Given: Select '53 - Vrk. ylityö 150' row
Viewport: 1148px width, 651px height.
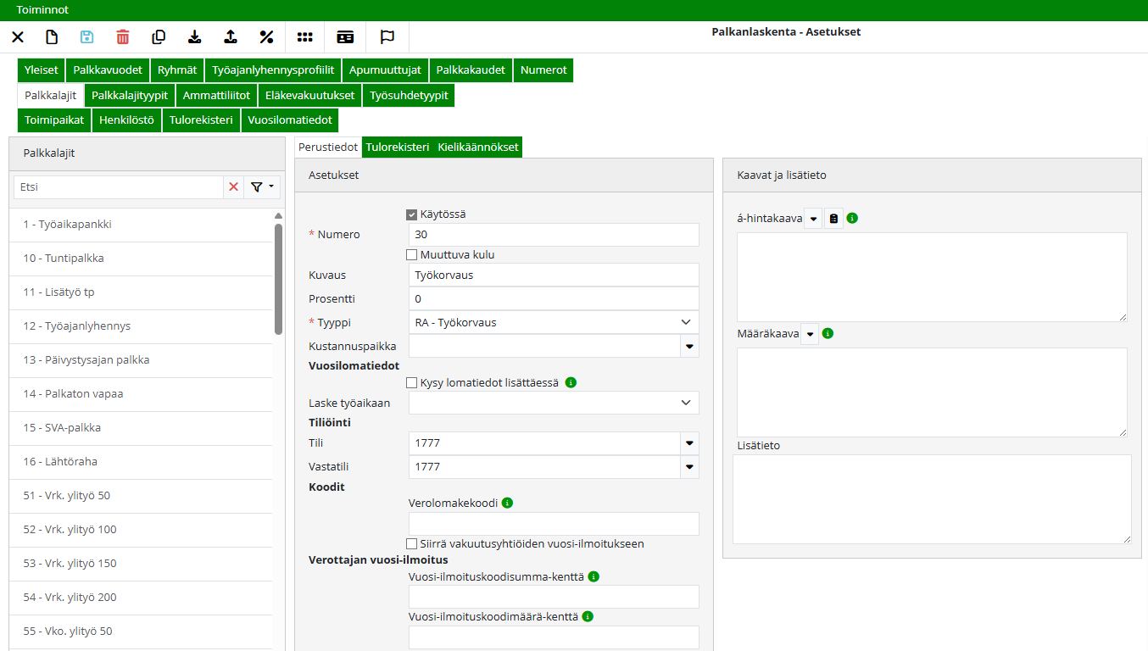Looking at the screenshot, I should [141, 564].
